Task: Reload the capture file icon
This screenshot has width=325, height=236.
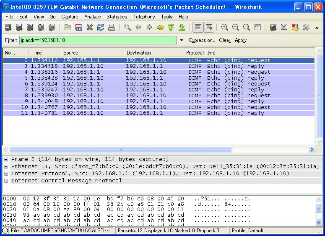Action: [x=101, y=27]
